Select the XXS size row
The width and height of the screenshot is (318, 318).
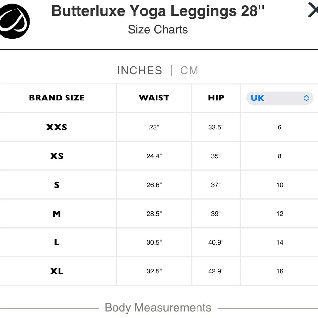point(57,127)
